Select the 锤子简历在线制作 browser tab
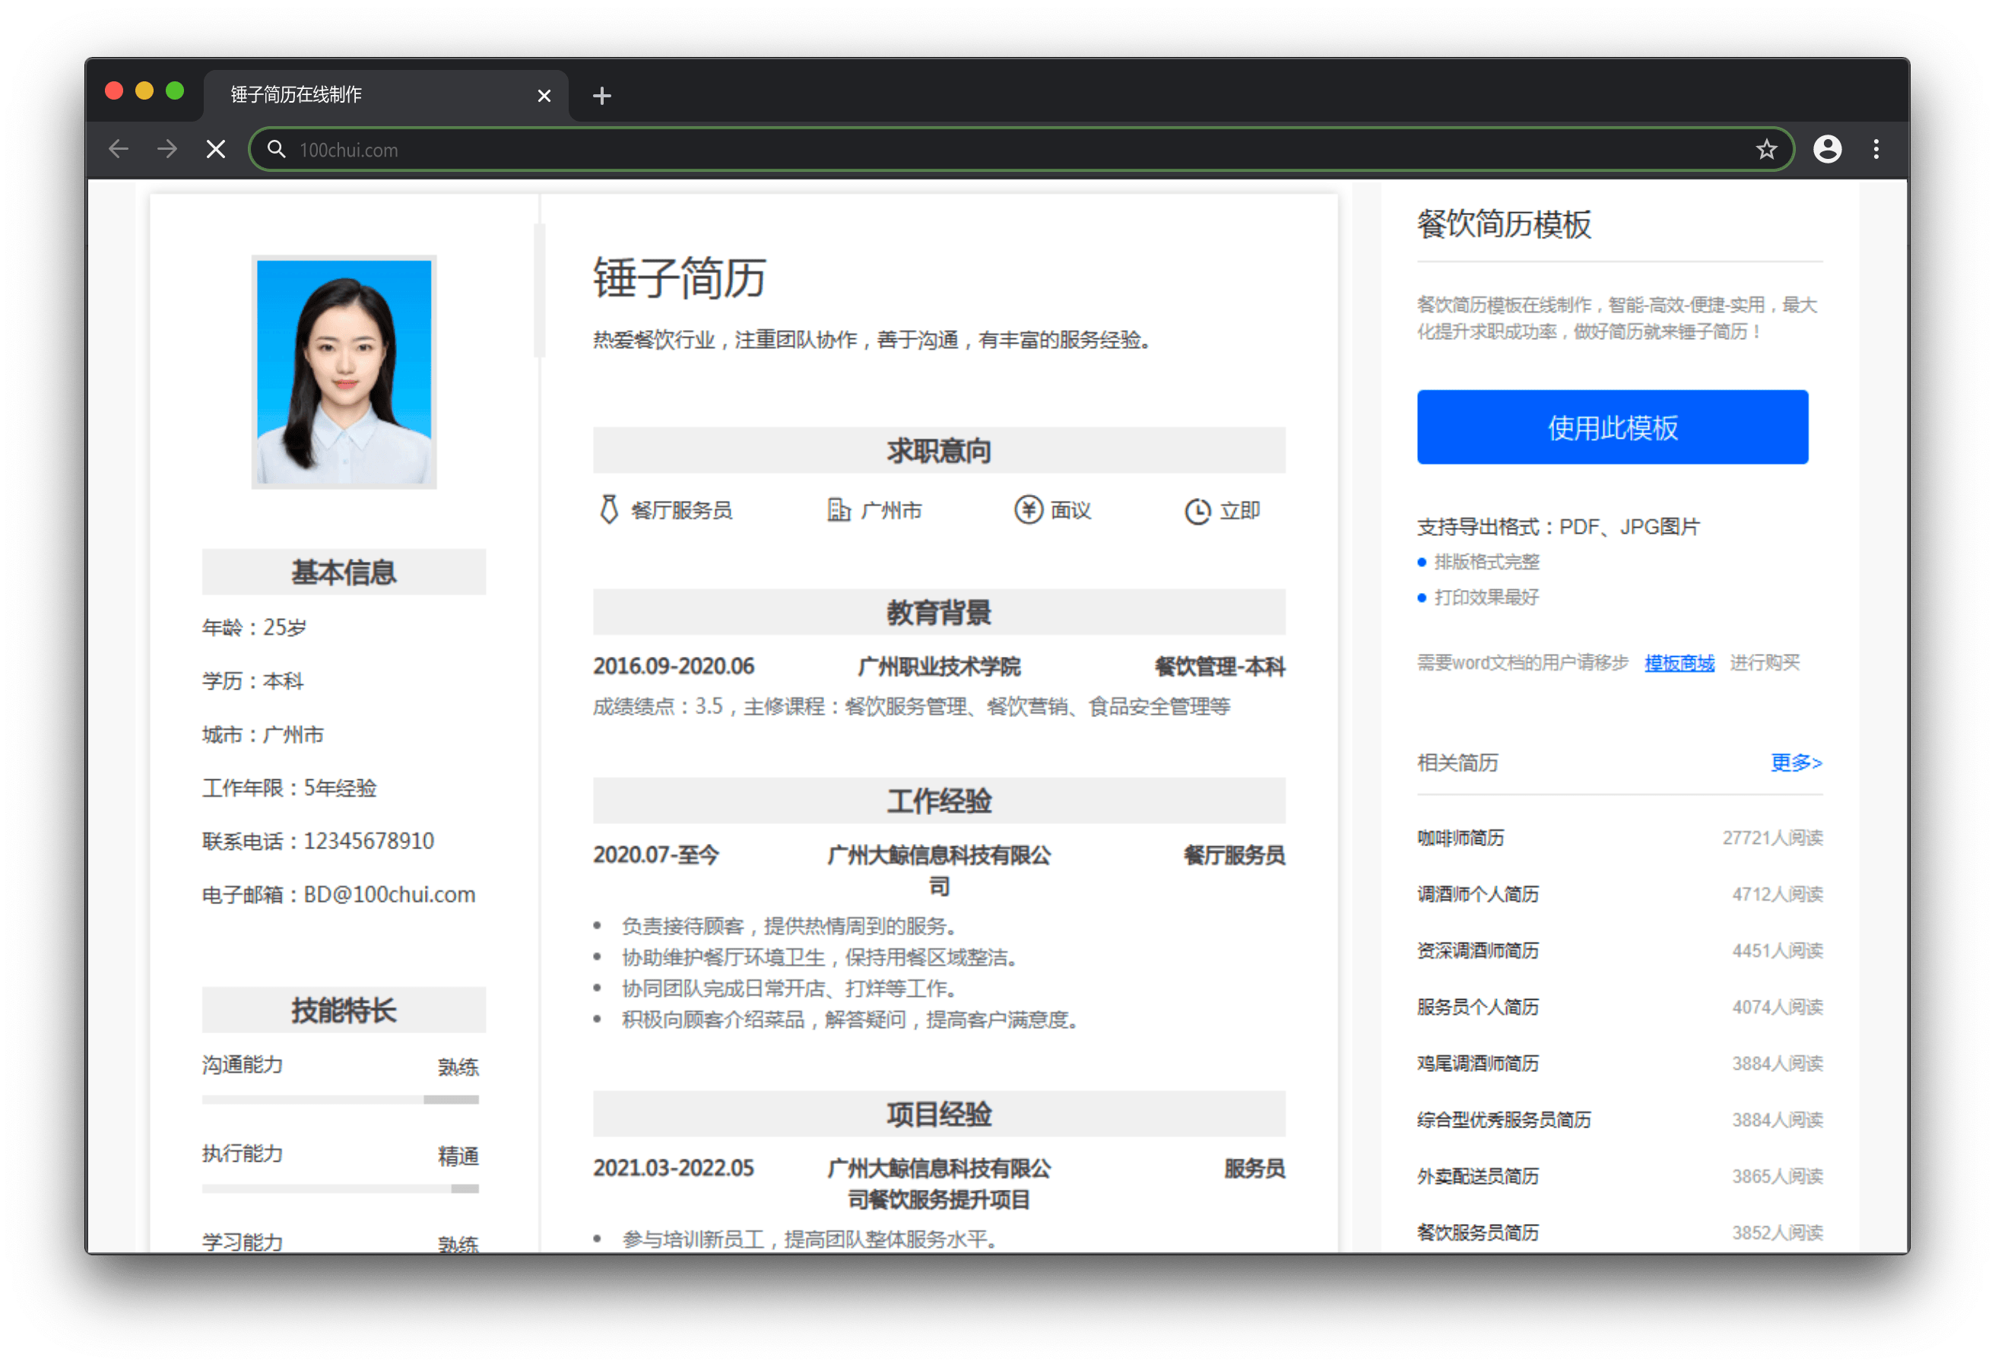Screen dimensions: 1995x1367 tap(385, 94)
